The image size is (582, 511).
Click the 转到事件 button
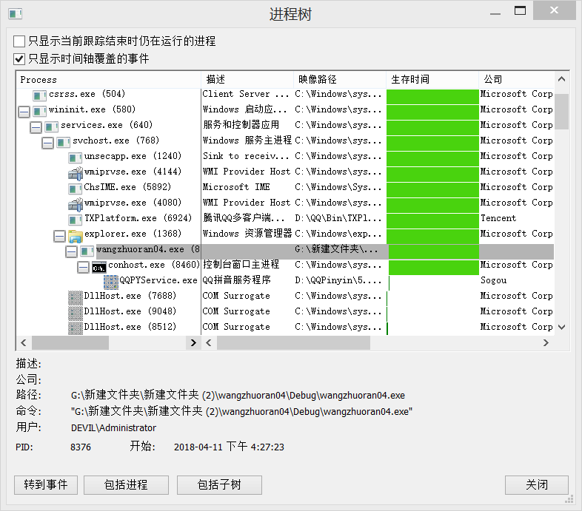click(46, 484)
